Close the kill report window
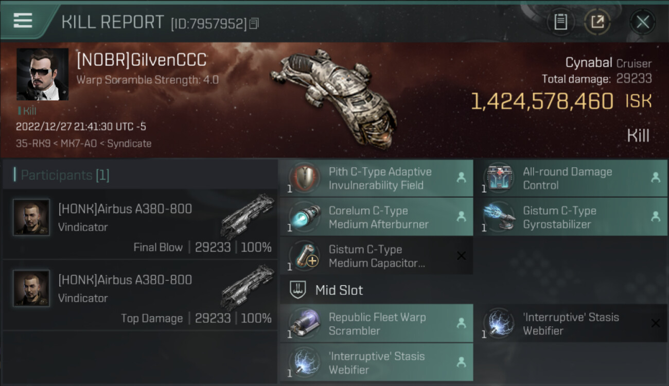The width and height of the screenshot is (669, 386). coord(643,22)
